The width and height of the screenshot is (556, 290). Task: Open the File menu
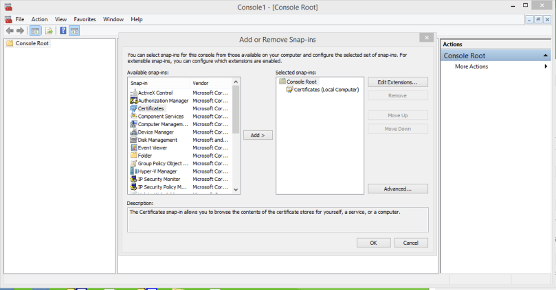pyautogui.click(x=20, y=19)
